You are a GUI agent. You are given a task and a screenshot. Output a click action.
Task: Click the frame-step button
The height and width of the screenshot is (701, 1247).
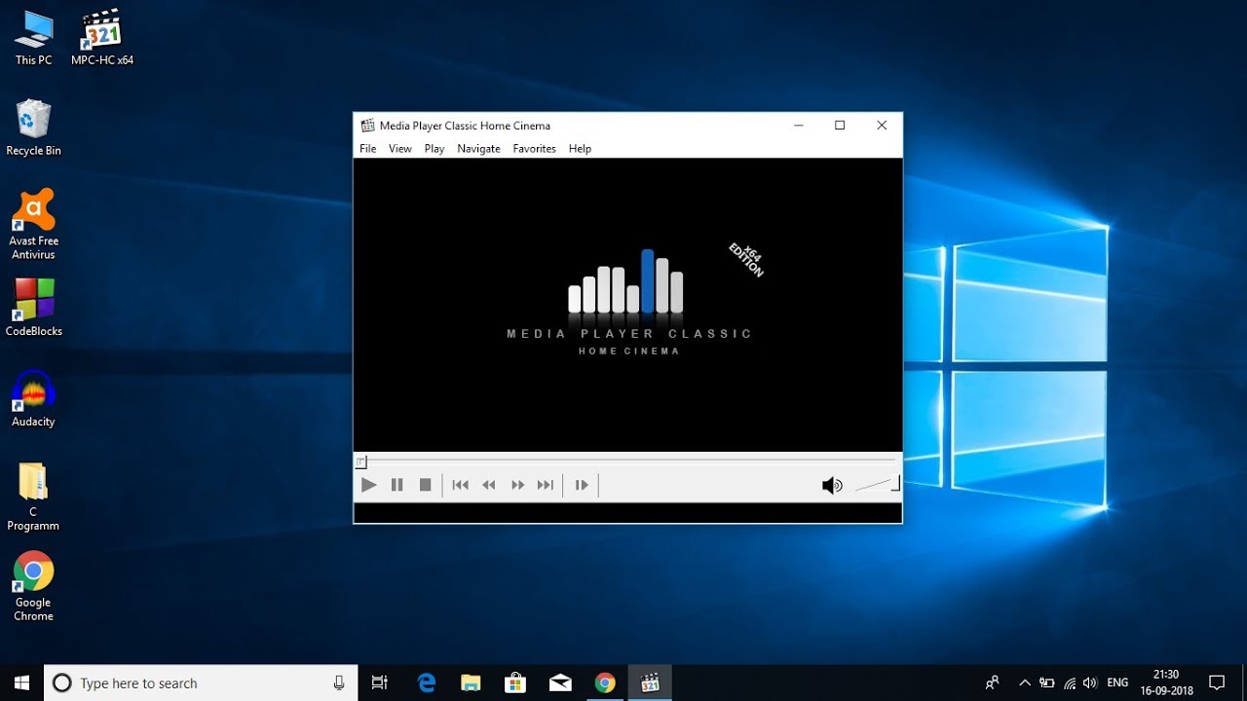click(x=582, y=485)
